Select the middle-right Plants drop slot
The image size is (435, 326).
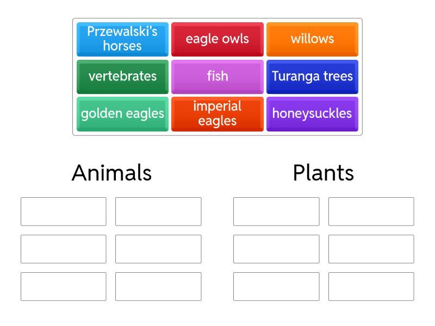point(371,249)
